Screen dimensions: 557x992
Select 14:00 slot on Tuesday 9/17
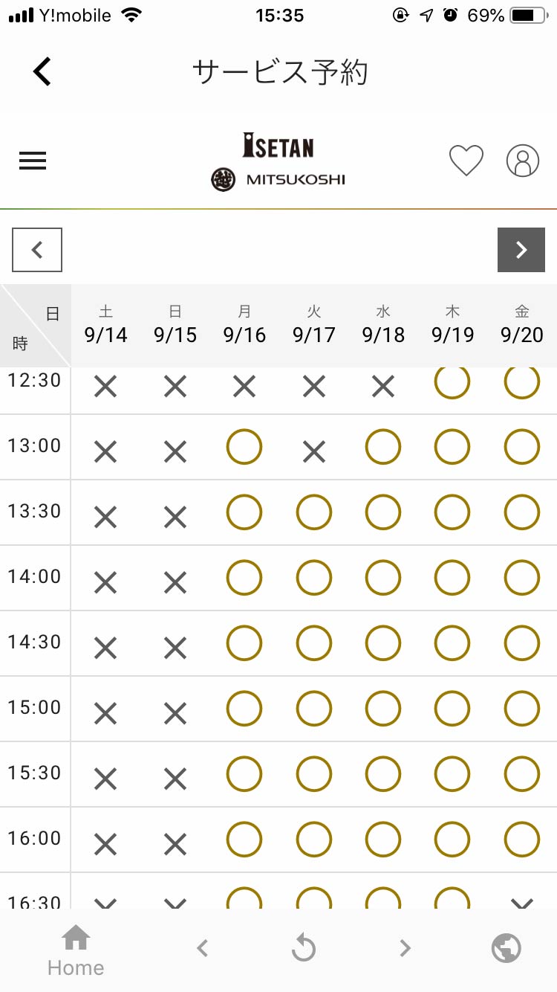pyautogui.click(x=314, y=578)
